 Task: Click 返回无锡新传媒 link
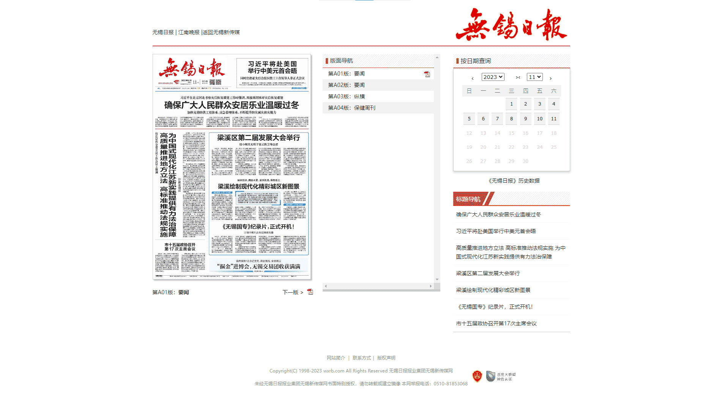pyautogui.click(x=221, y=32)
